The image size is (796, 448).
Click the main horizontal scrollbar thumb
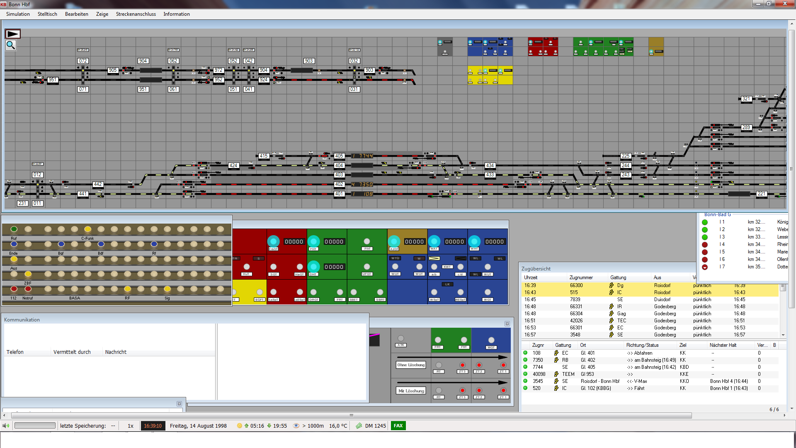(352, 415)
